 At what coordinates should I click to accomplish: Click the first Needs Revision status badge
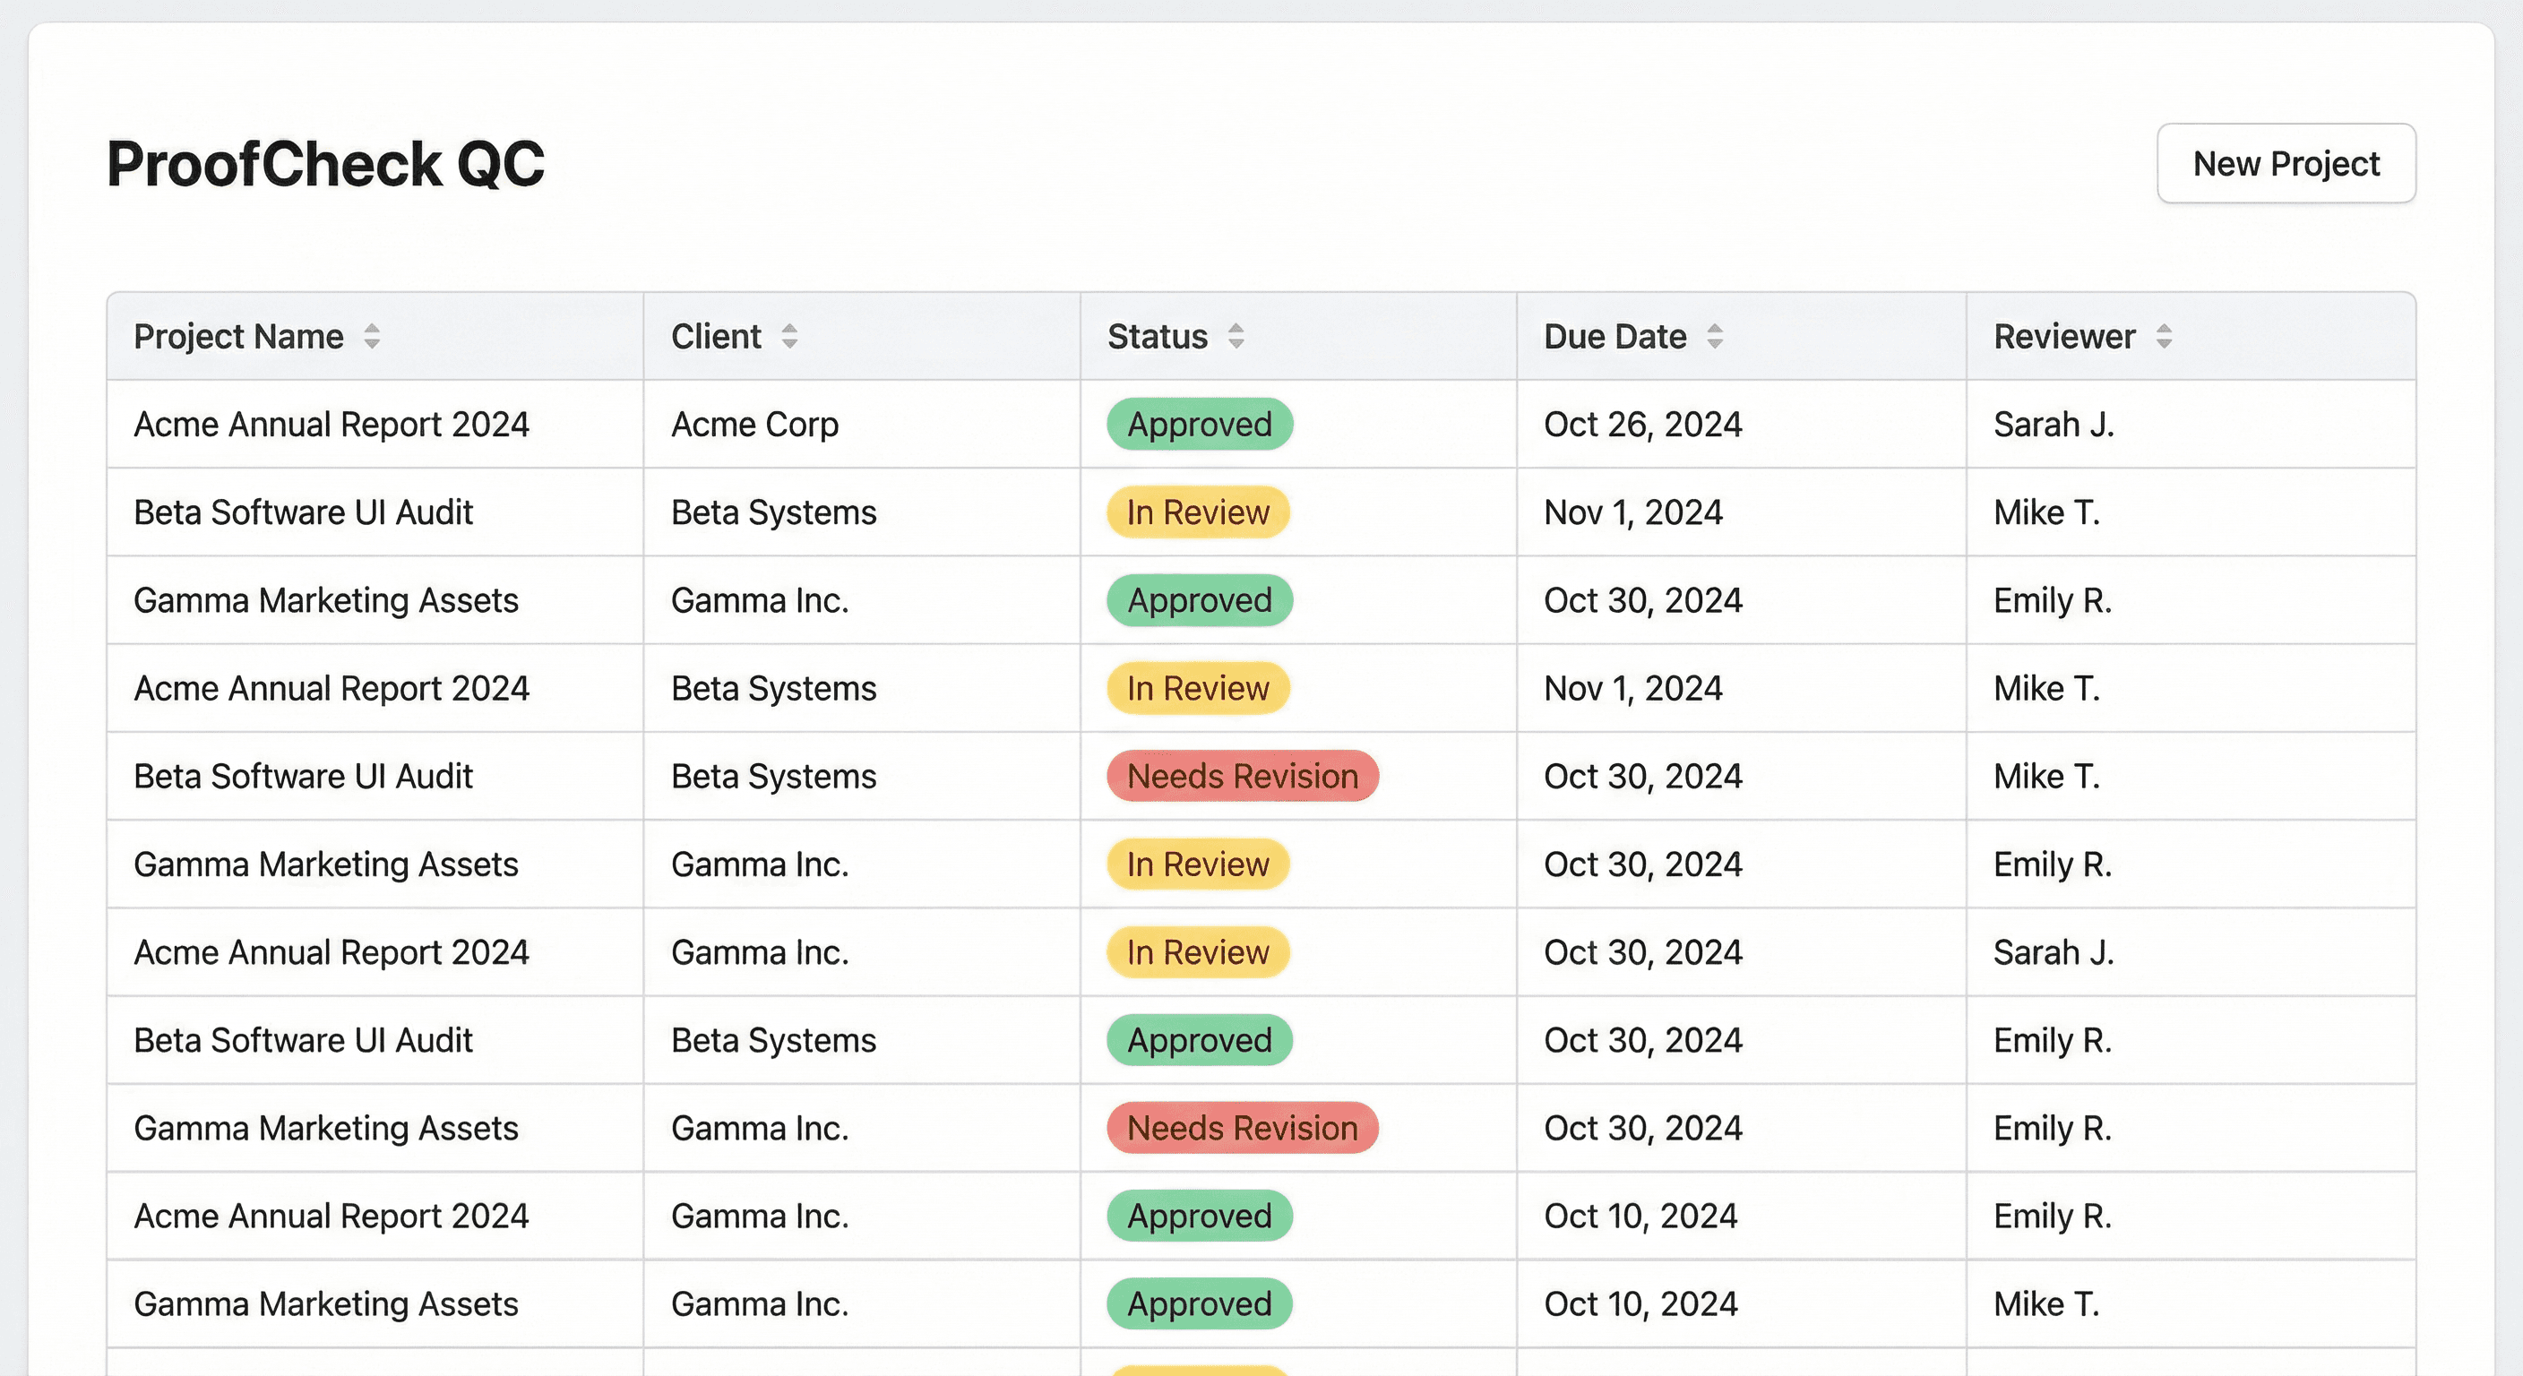click(1242, 776)
